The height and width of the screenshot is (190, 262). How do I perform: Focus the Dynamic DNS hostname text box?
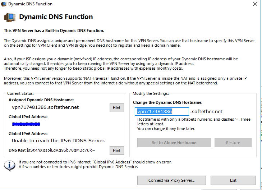click(162, 112)
